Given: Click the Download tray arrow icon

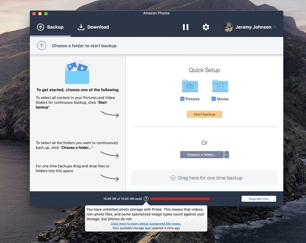Looking at the screenshot, I should [x=81, y=27].
